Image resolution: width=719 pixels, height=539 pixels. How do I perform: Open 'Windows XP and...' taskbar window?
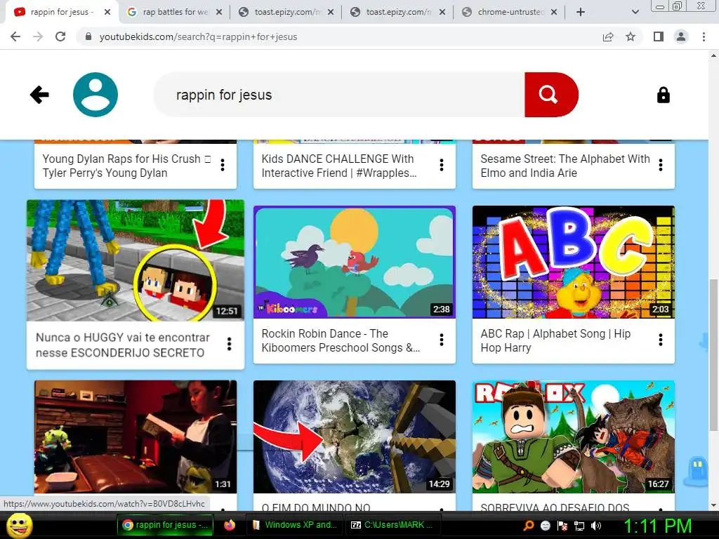(x=295, y=525)
